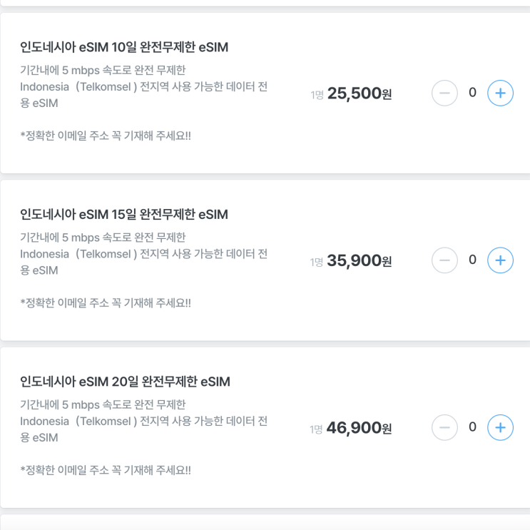Click email notice under 10일 eSIM
This screenshot has height=530, width=530.
click(x=106, y=136)
